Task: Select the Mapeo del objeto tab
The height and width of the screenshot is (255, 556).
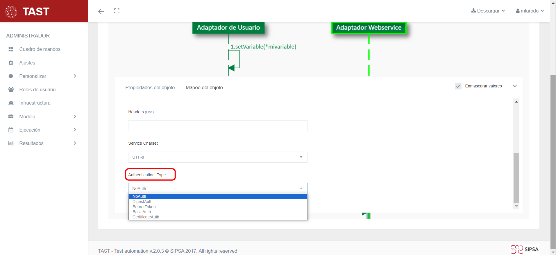Action: tap(204, 87)
